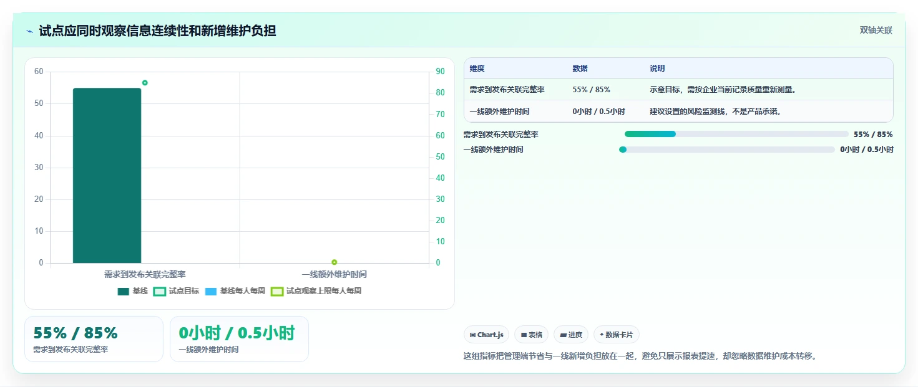
Task: Toggle the 试点目标 legend entry
Action: 177,291
